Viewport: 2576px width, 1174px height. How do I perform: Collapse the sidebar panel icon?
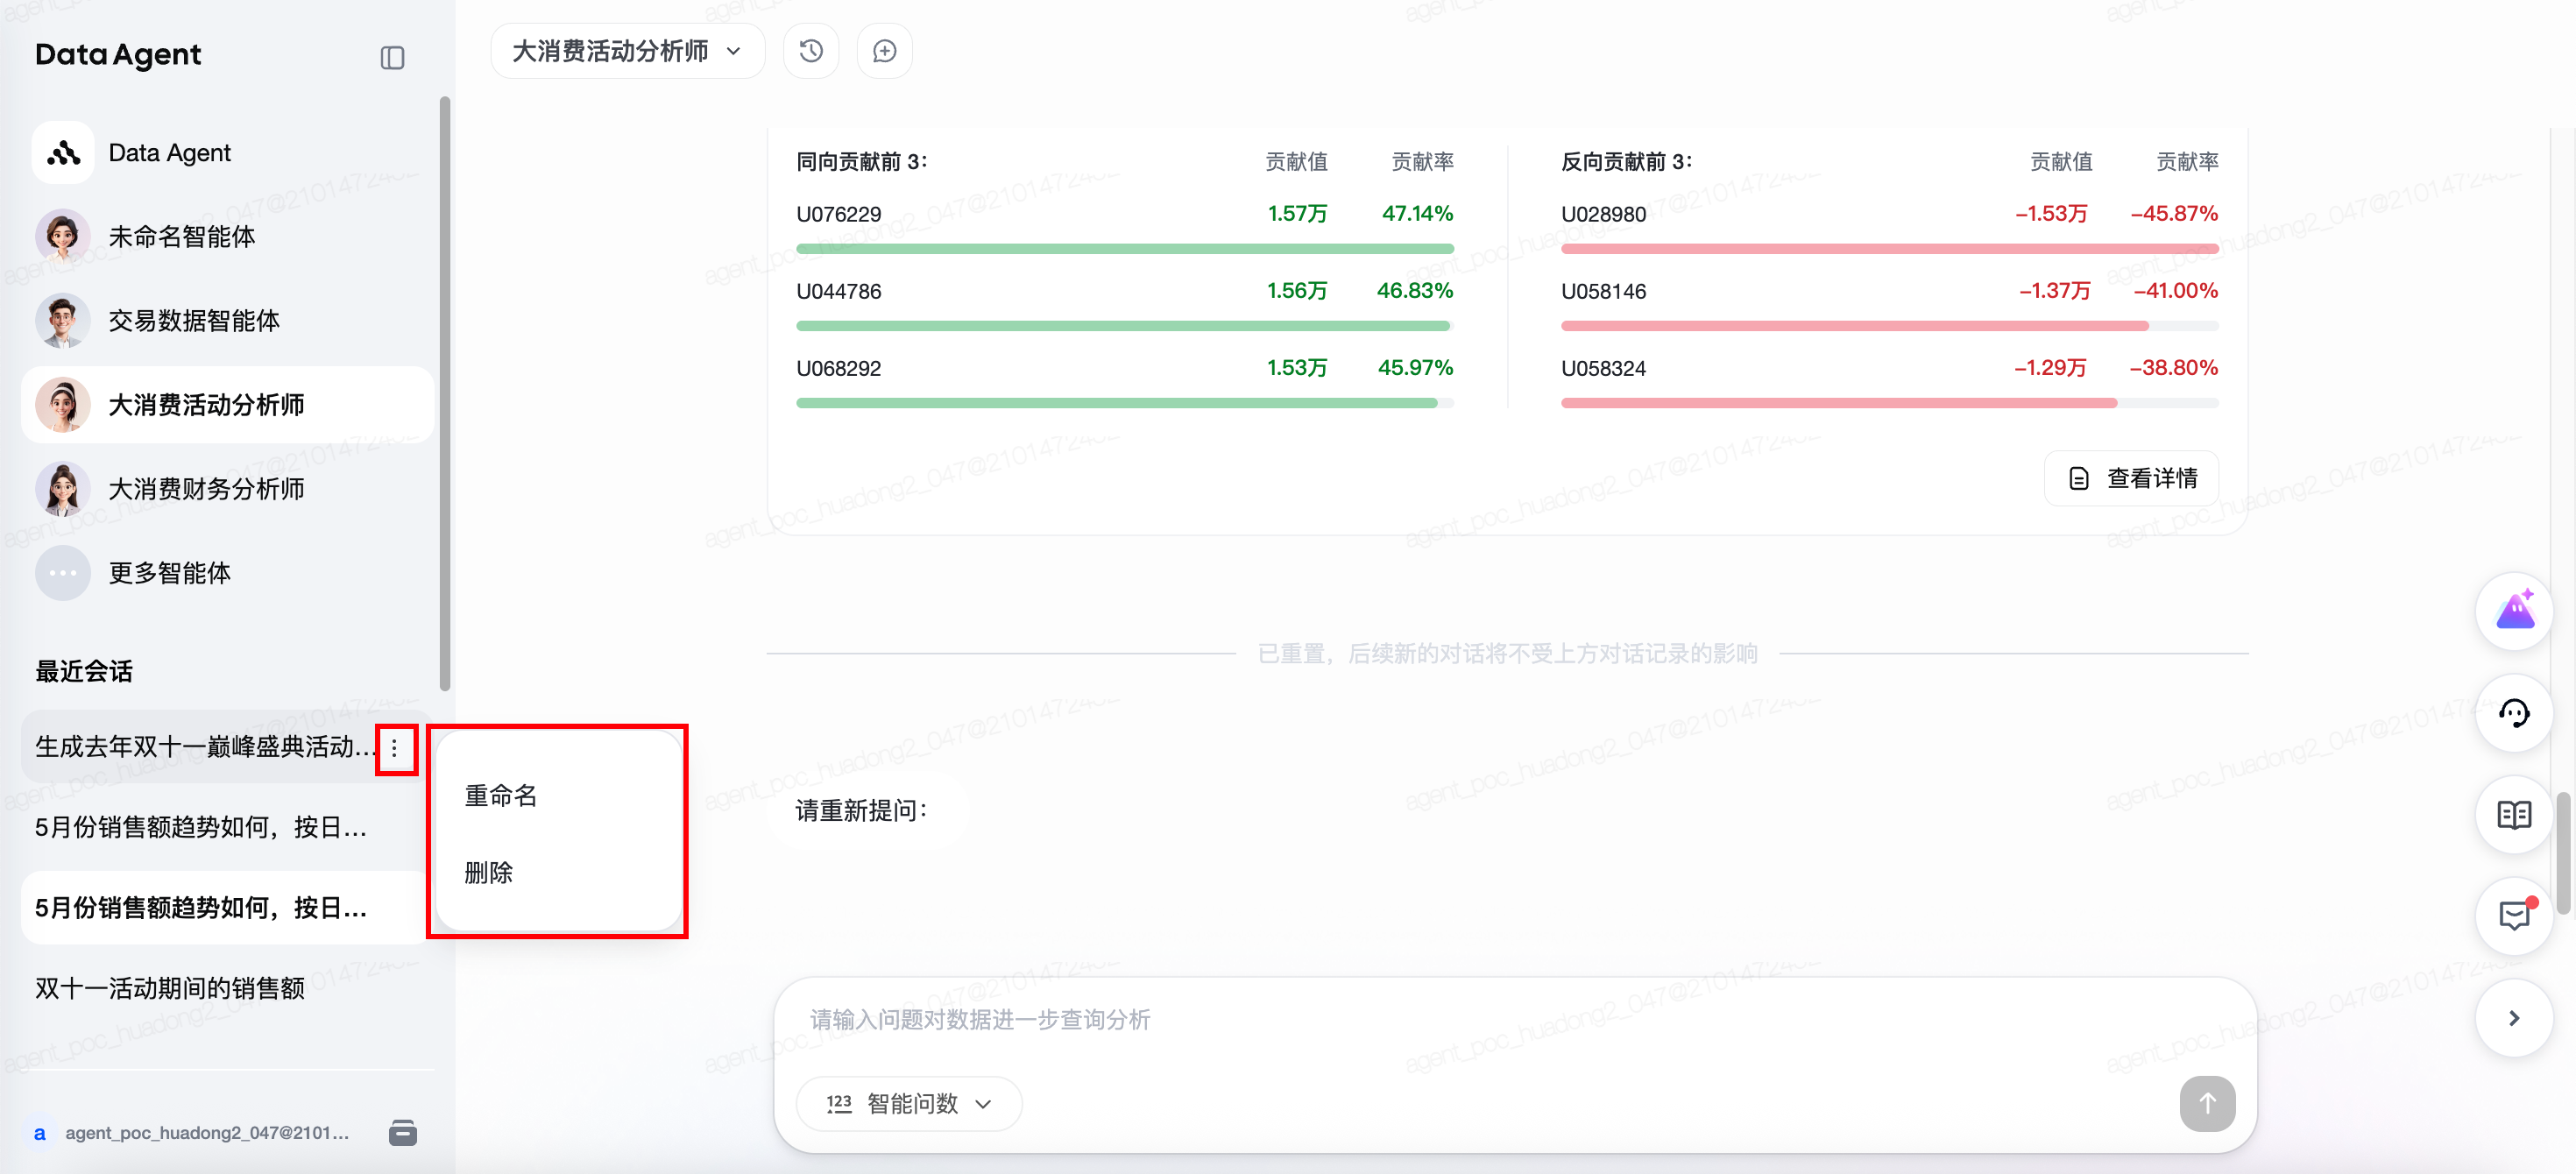click(392, 57)
